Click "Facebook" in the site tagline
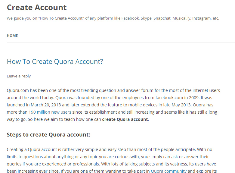 click(x=130, y=18)
